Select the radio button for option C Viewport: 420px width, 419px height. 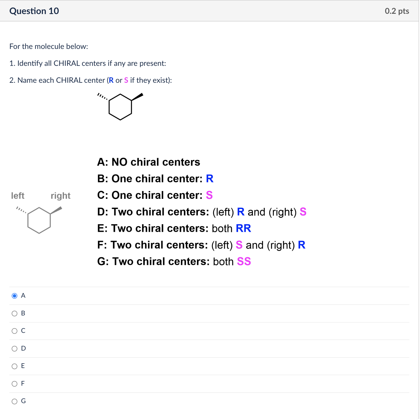click(15, 331)
